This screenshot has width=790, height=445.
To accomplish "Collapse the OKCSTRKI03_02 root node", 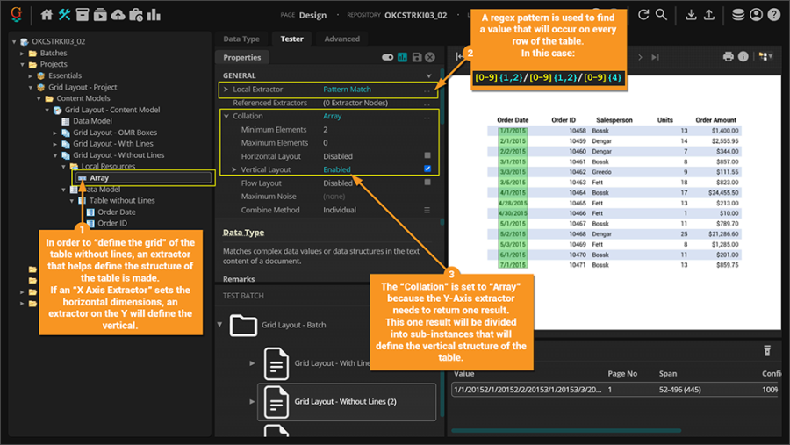I will tap(14, 41).
